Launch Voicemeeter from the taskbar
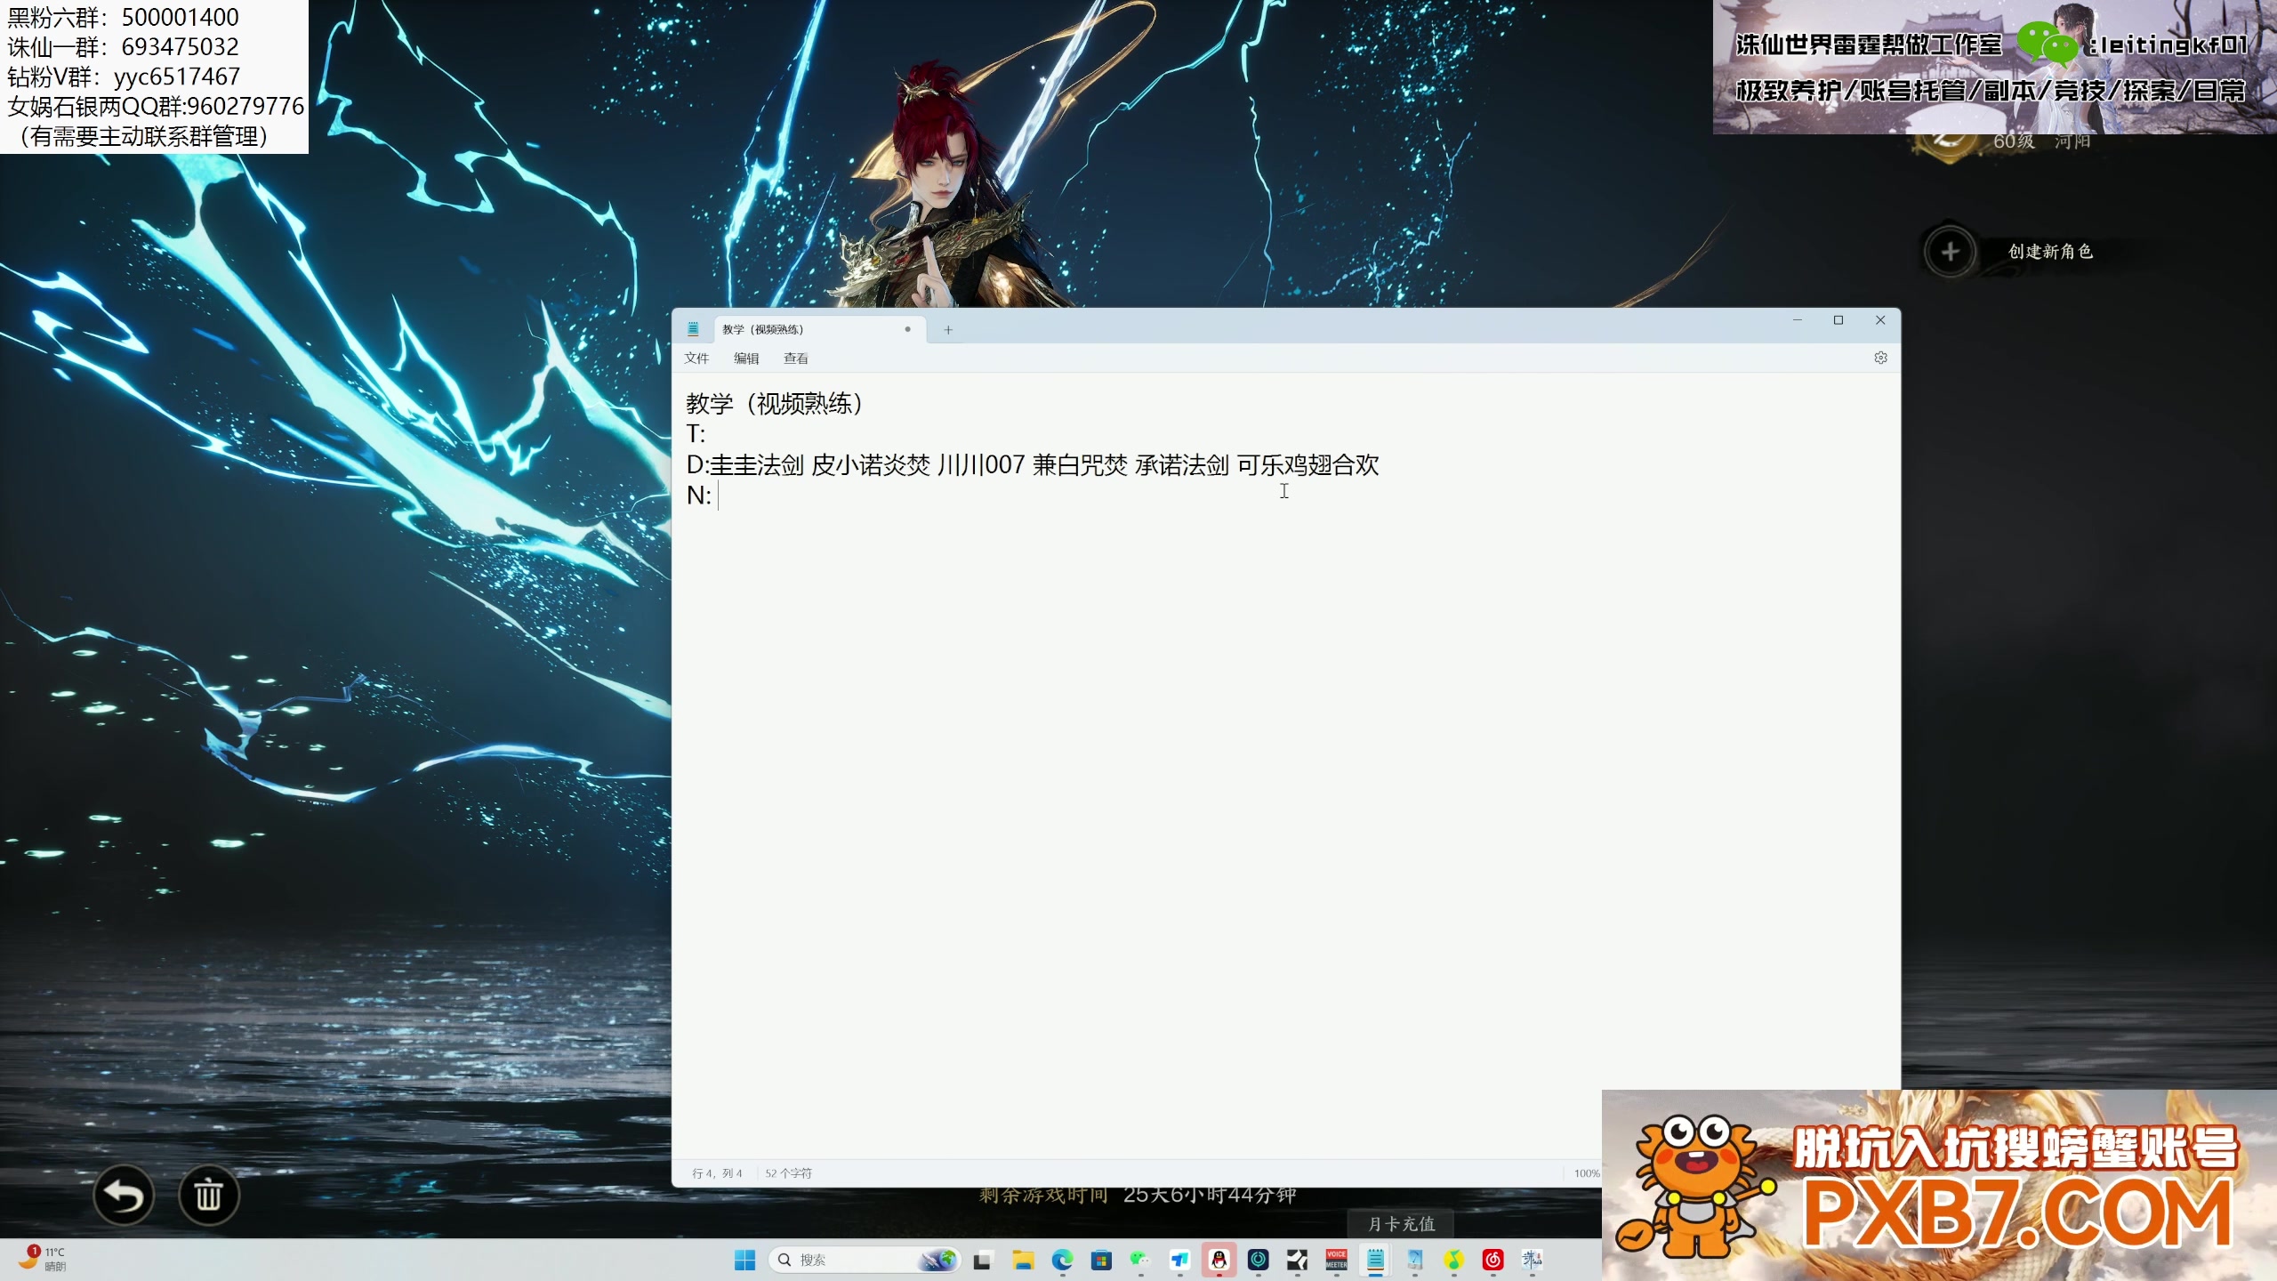This screenshot has width=2277, height=1281. [x=1336, y=1260]
